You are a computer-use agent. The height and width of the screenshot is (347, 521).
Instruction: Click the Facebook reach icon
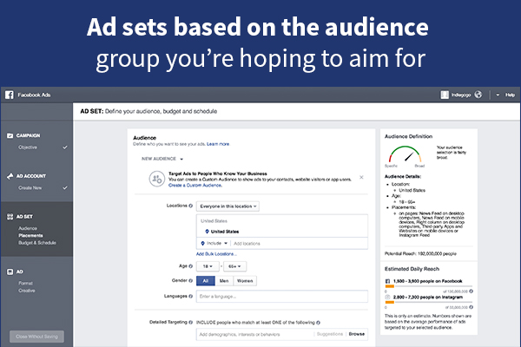pyautogui.click(x=387, y=281)
